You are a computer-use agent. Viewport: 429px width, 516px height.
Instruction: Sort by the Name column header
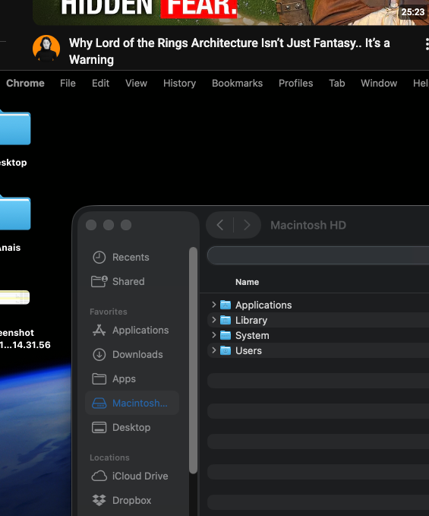click(247, 282)
